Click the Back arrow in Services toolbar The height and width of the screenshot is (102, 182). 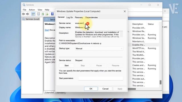(x=23, y=14)
